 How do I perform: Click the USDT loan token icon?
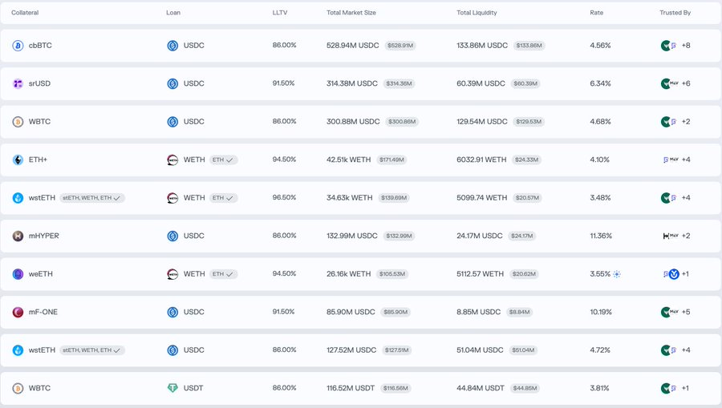point(172,388)
